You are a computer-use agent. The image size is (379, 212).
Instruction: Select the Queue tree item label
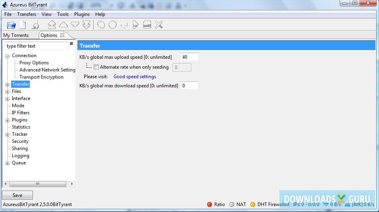19,163
